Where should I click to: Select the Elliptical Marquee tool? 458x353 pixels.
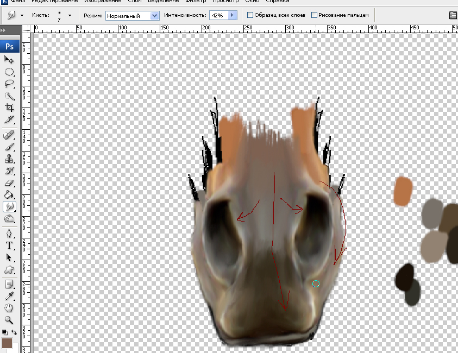tap(9, 72)
